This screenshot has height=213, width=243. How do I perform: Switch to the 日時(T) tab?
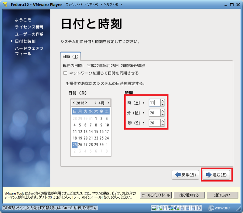click(x=71, y=56)
